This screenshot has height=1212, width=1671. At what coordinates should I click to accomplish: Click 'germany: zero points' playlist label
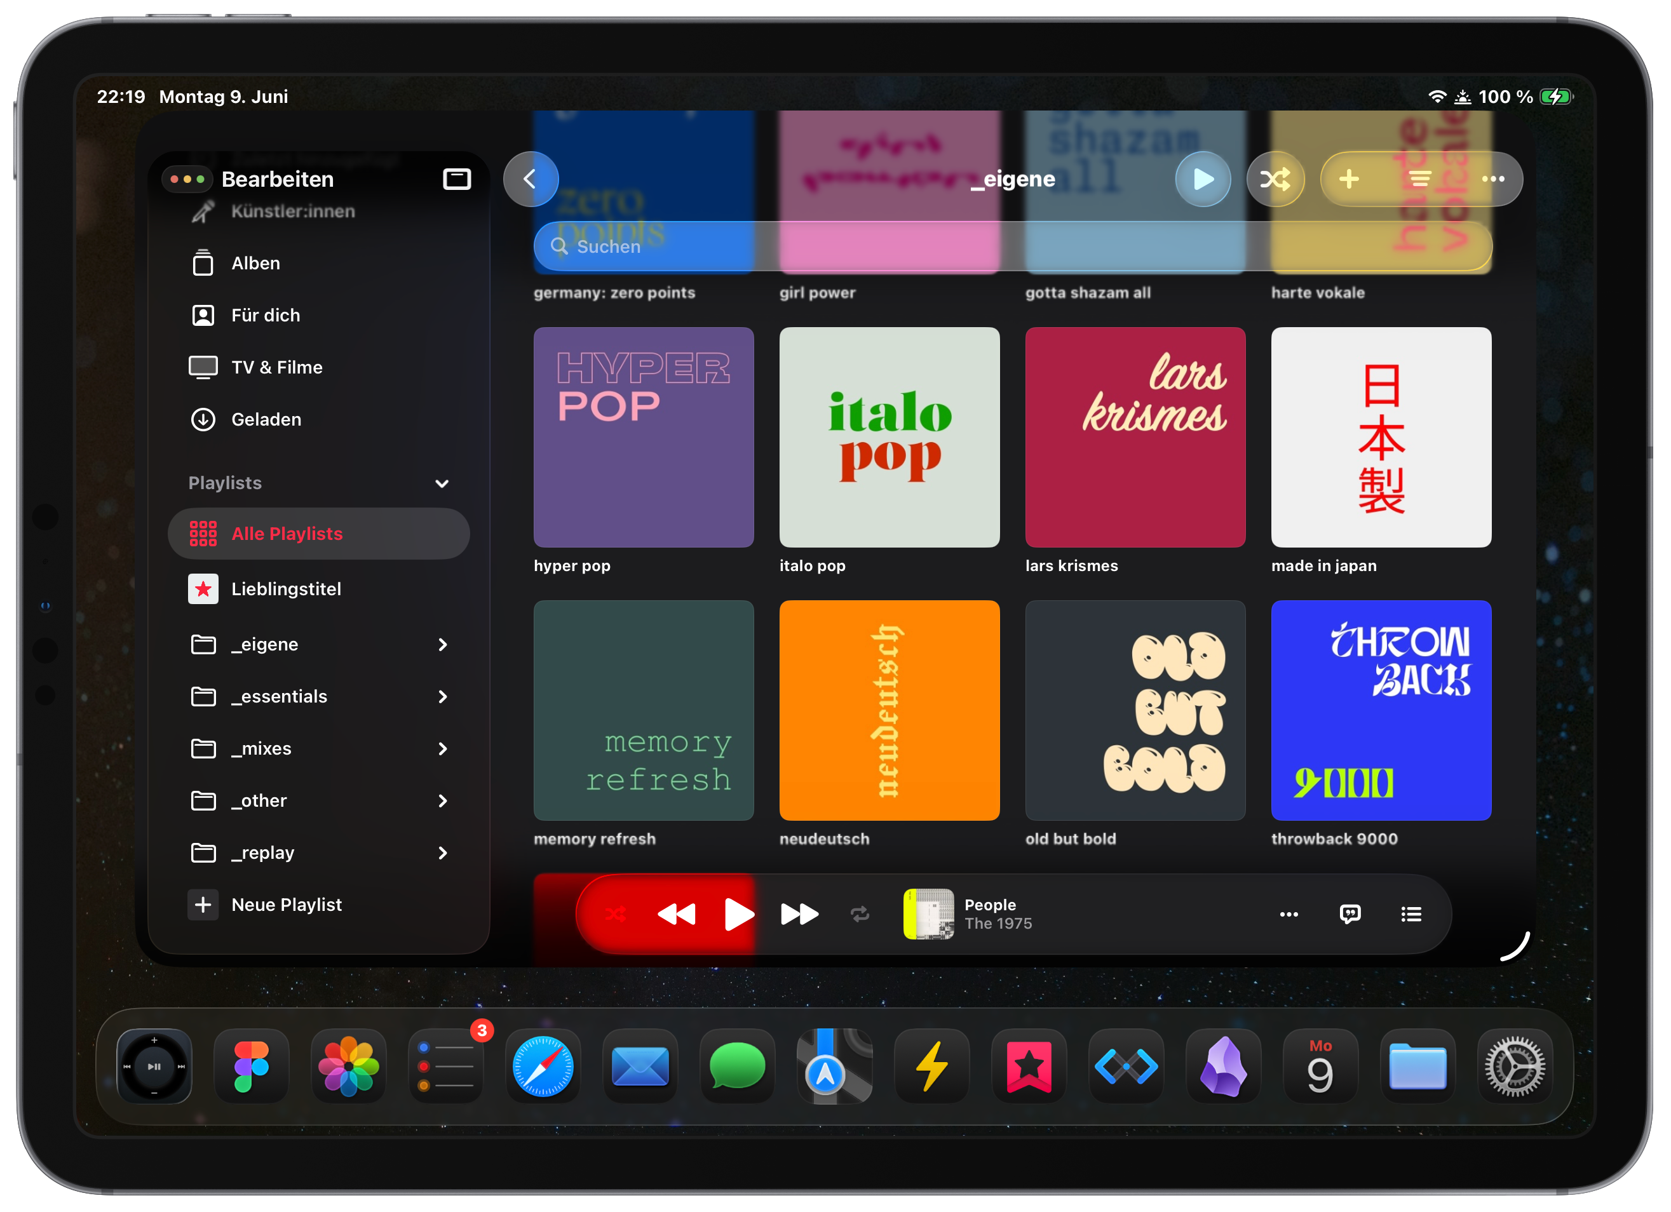(x=614, y=293)
